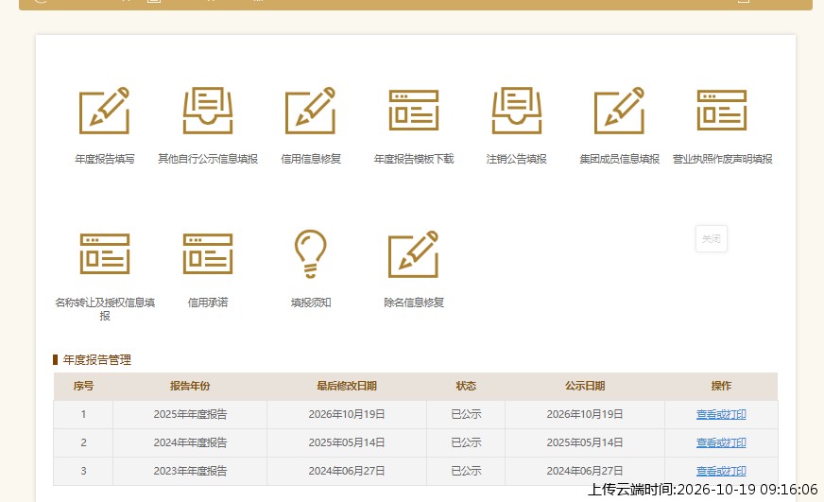
Task: Click the 名称转让及授权信息填报 label
Action: pos(105,309)
